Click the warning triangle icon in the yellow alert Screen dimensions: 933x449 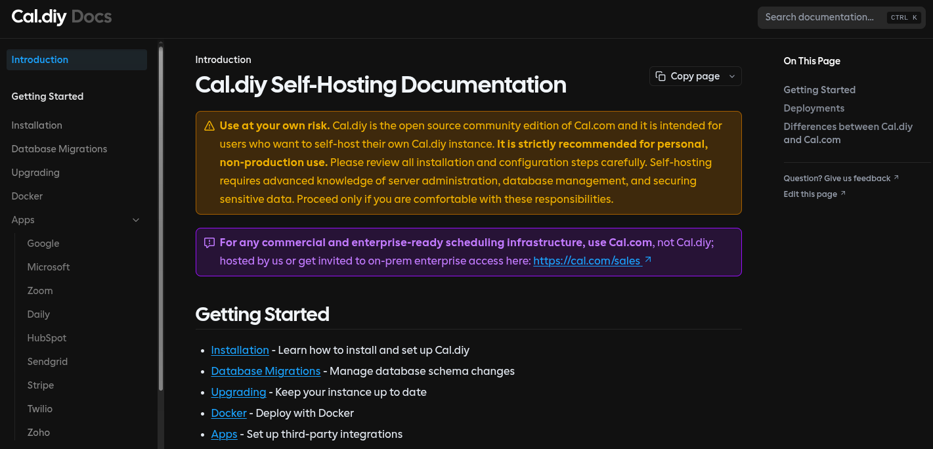209,126
